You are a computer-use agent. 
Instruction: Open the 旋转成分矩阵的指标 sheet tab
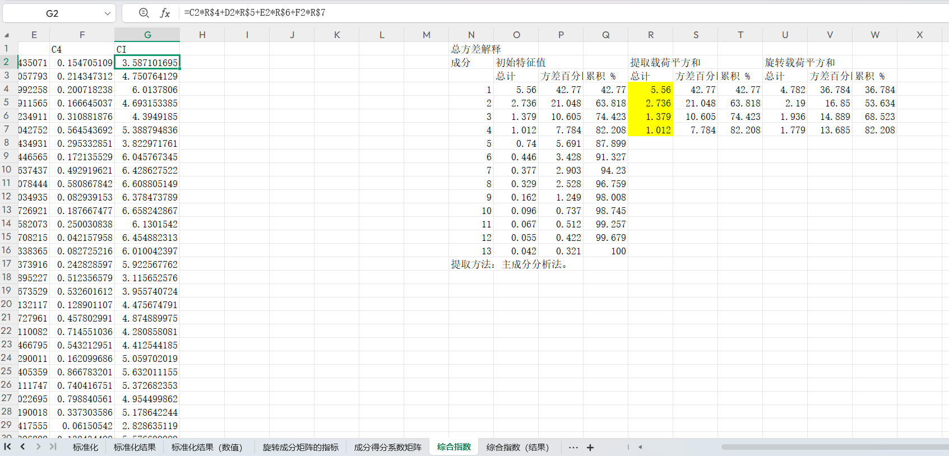coord(300,447)
